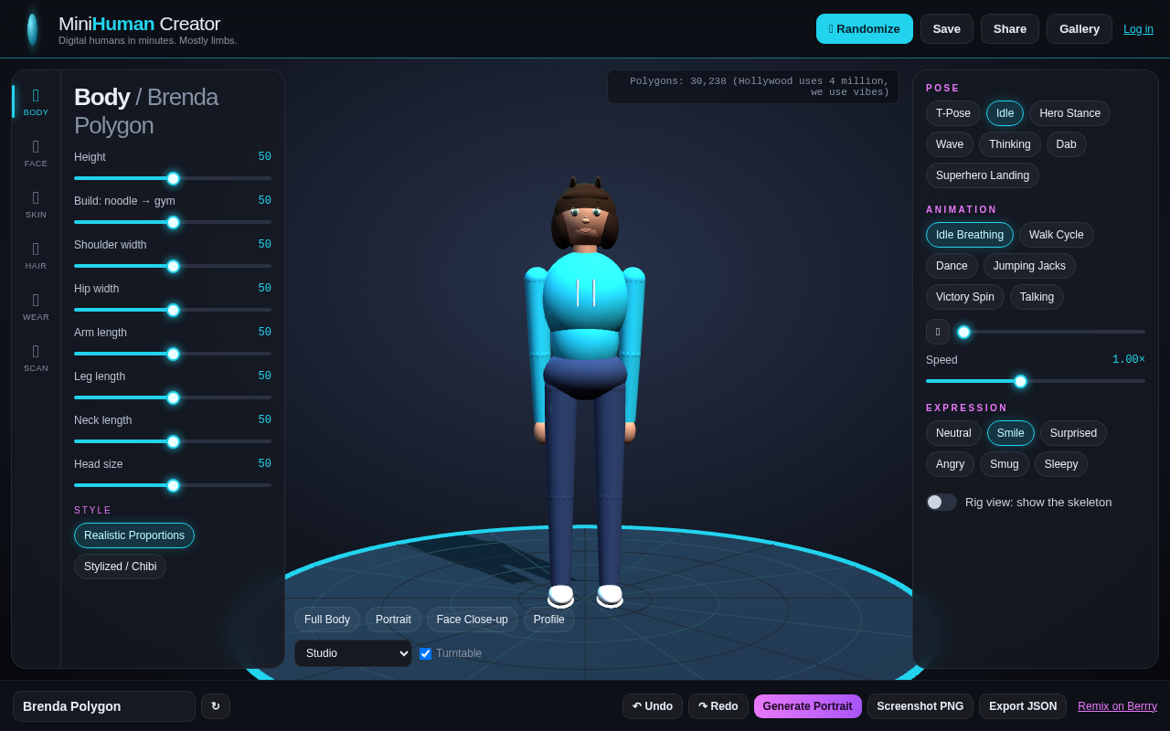Select the Wave pose
Viewport: 1170px width, 731px height.
950,144
